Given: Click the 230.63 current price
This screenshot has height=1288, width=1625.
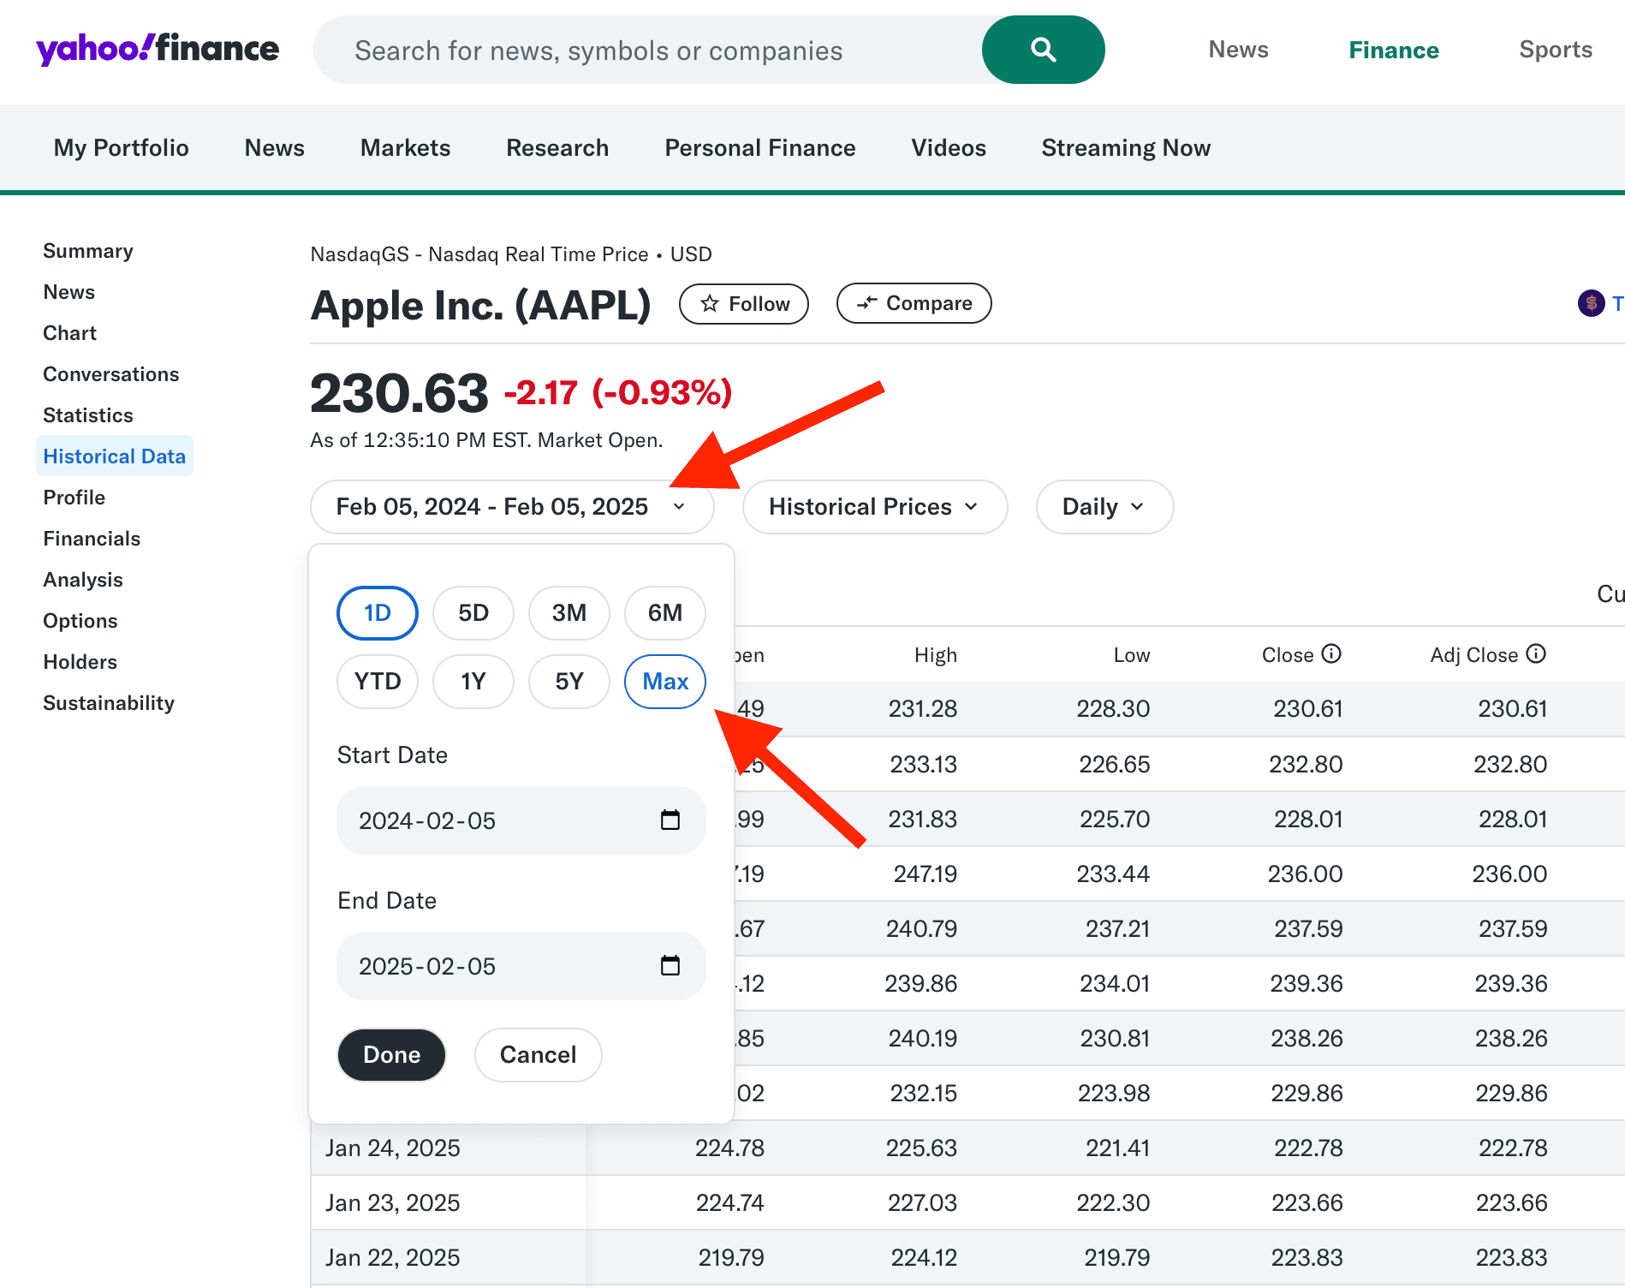Looking at the screenshot, I should [x=399, y=393].
